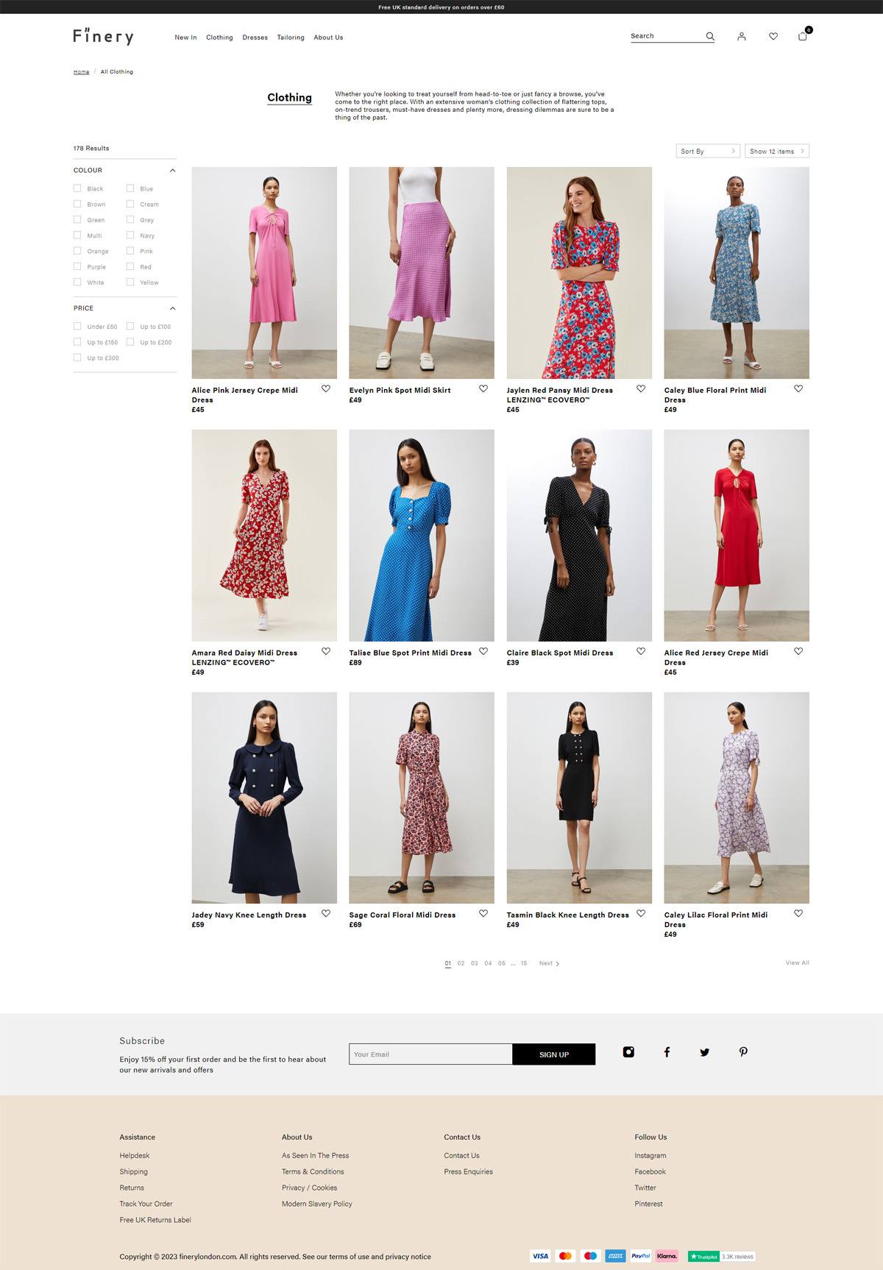The image size is (883, 1270).
Task: Favorite the Caley Blue Floral Print Midi Dress
Action: coord(798,389)
